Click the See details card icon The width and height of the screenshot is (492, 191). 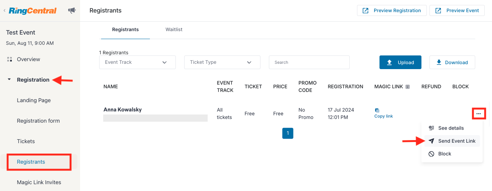pos(431,128)
